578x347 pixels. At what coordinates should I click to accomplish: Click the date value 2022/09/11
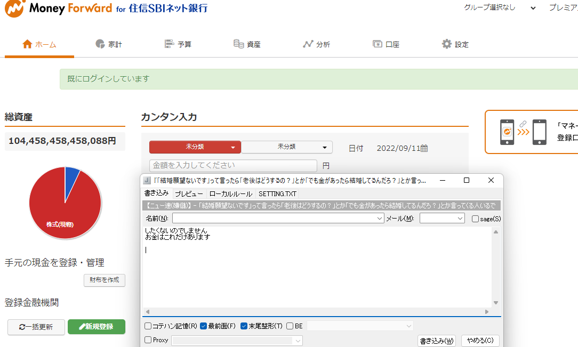tap(398, 149)
